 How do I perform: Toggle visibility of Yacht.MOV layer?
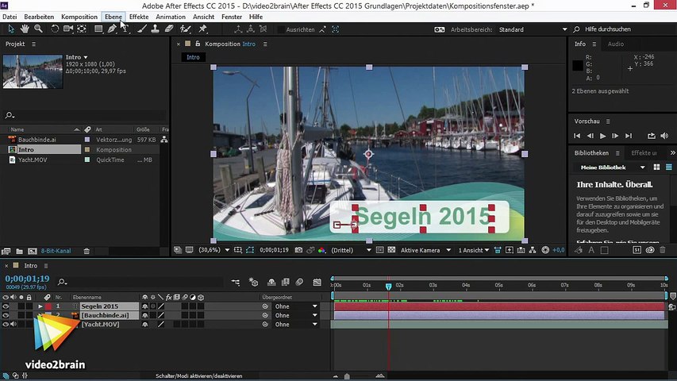point(6,325)
